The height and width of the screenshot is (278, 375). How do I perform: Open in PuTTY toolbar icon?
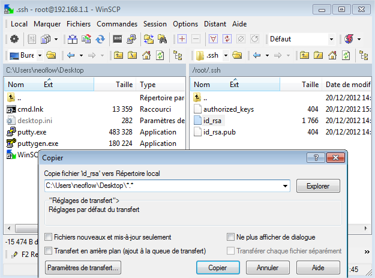click(x=131, y=39)
